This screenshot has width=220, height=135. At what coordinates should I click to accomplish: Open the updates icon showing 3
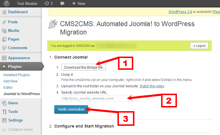49,3
